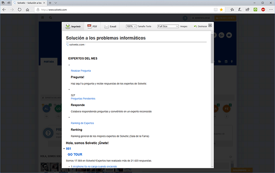The height and width of the screenshot is (173, 275).
Task: Click the set tabs aside icon
Action: [x=9, y=3]
